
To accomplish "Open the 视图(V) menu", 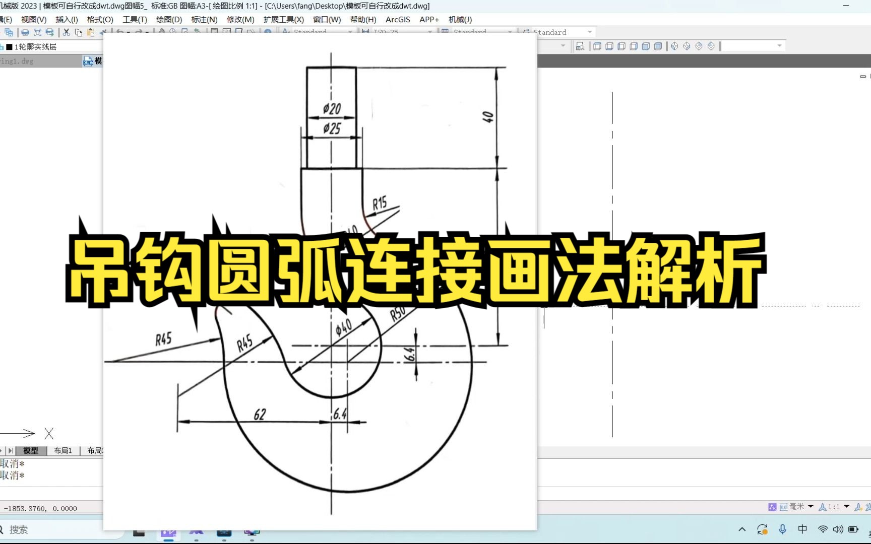I will (34, 20).
